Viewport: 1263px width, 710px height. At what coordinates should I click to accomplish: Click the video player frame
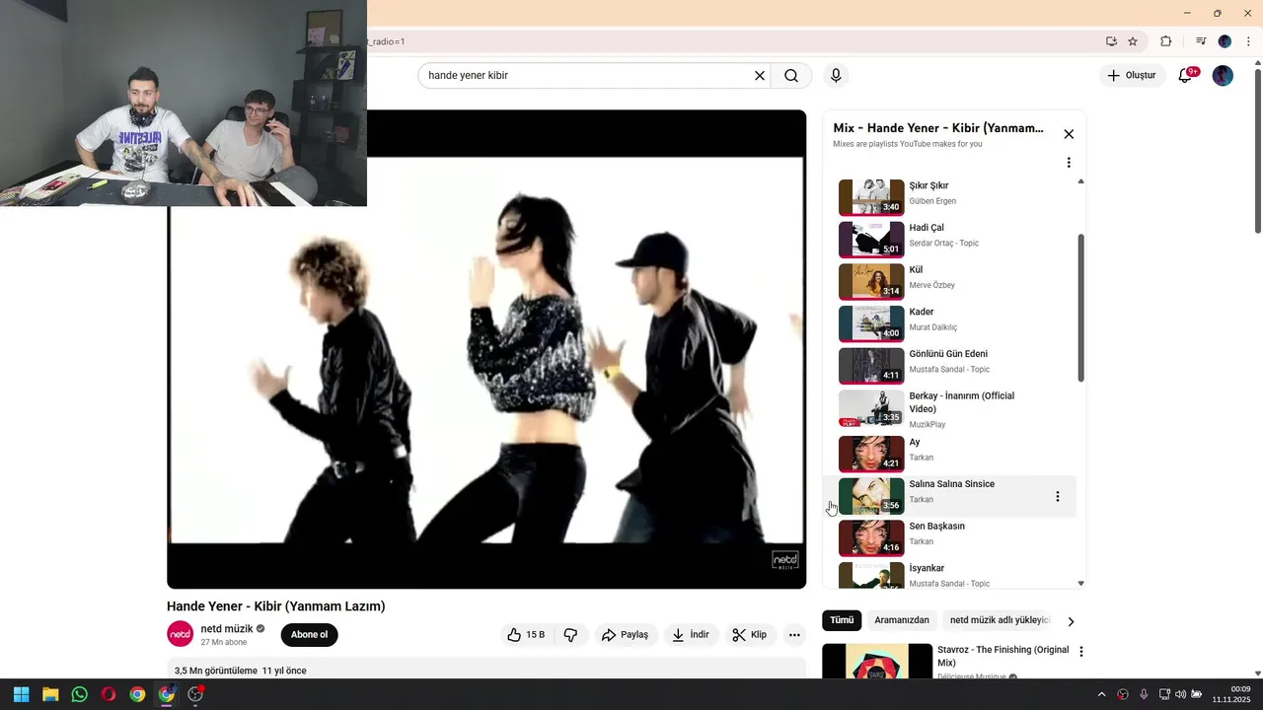coord(486,349)
